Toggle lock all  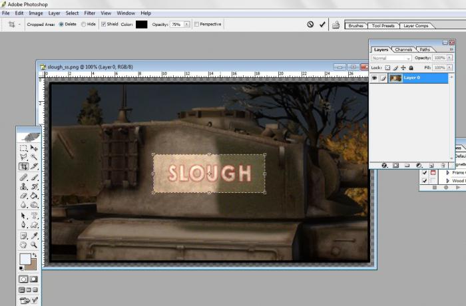[x=411, y=68]
